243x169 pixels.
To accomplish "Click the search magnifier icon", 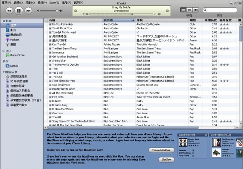I will click(205, 10).
